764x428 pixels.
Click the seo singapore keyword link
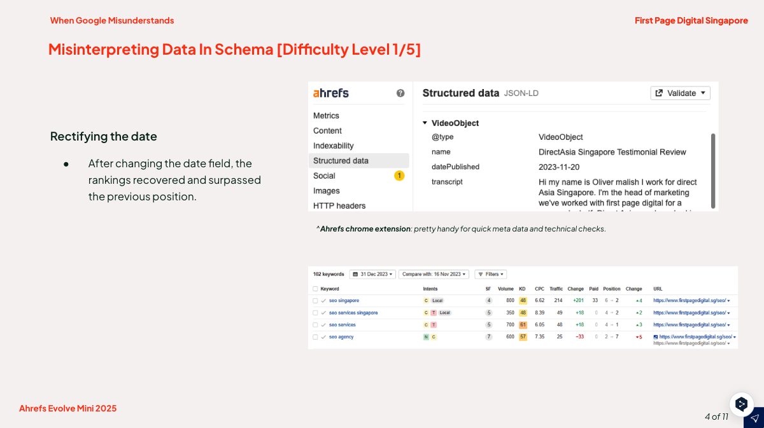[x=344, y=301]
